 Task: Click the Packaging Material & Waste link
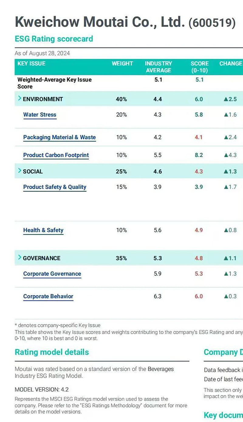[60, 137]
